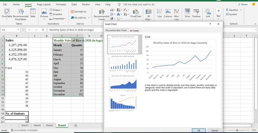Click the formula bar text
The height and width of the screenshot is (133, 258).
(x=72, y=30)
